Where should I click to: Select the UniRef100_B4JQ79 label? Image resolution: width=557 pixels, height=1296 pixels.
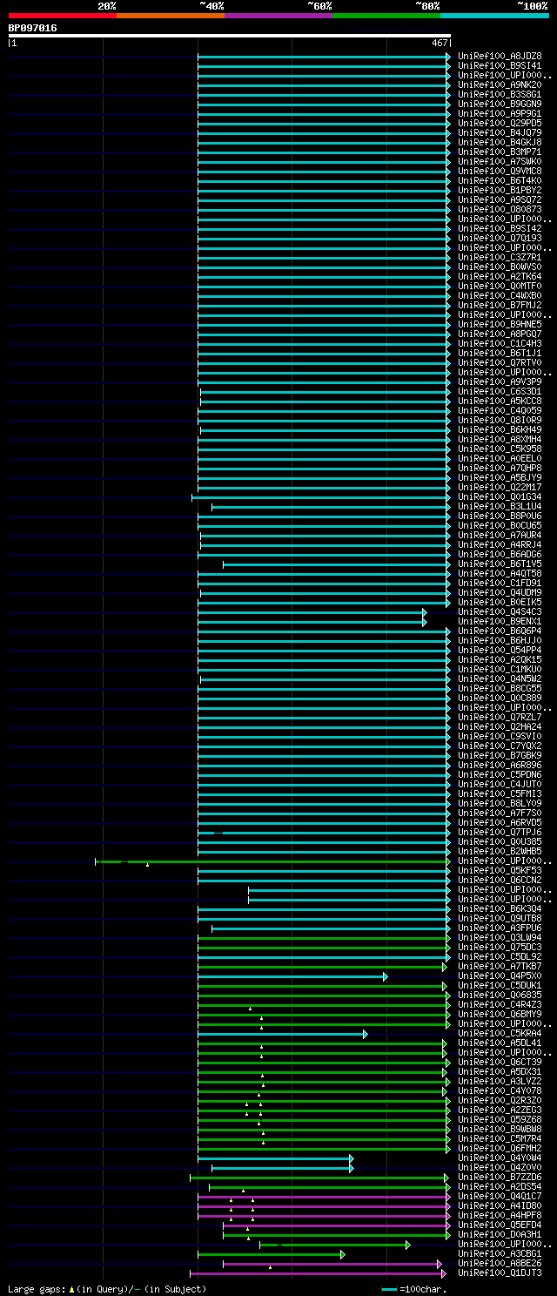pos(500,132)
